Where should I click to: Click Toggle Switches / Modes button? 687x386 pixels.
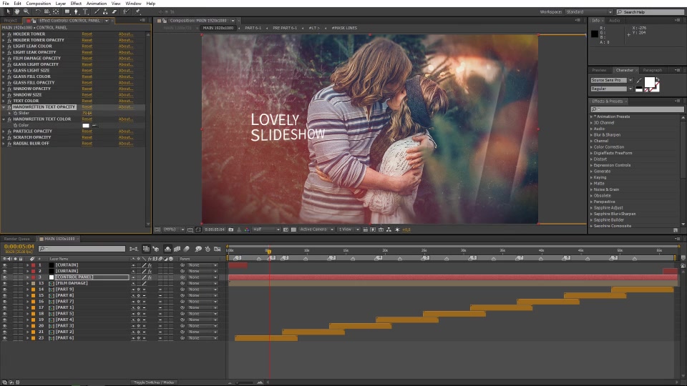[x=154, y=382]
